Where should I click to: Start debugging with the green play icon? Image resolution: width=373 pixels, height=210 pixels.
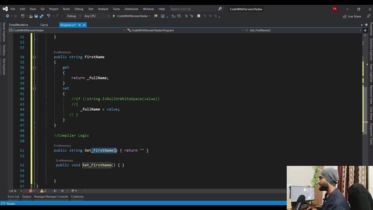(x=114, y=16)
